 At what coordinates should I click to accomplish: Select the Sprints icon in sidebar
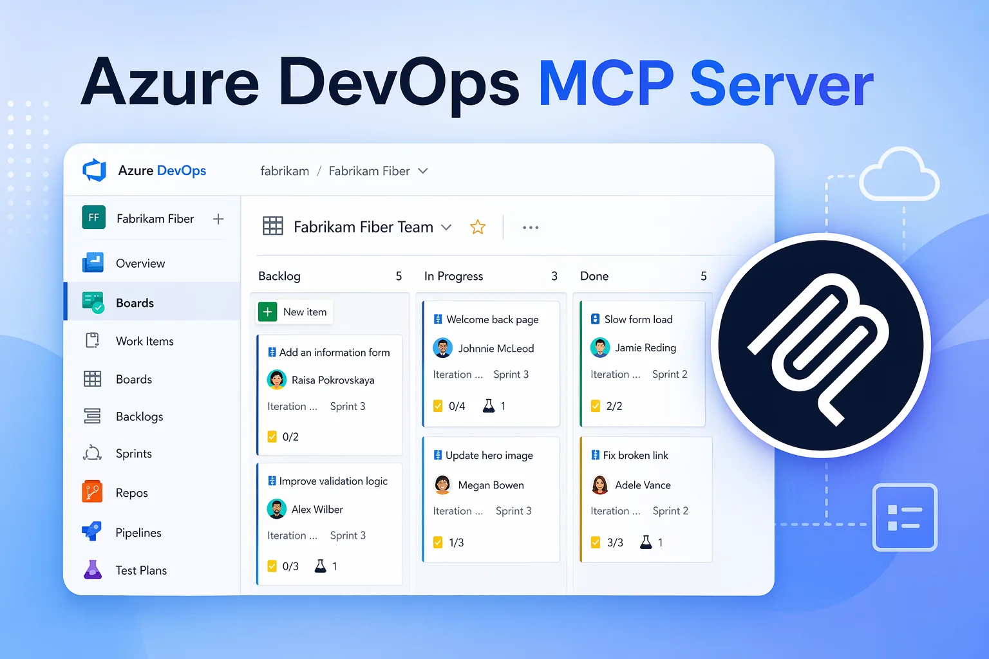(92, 453)
